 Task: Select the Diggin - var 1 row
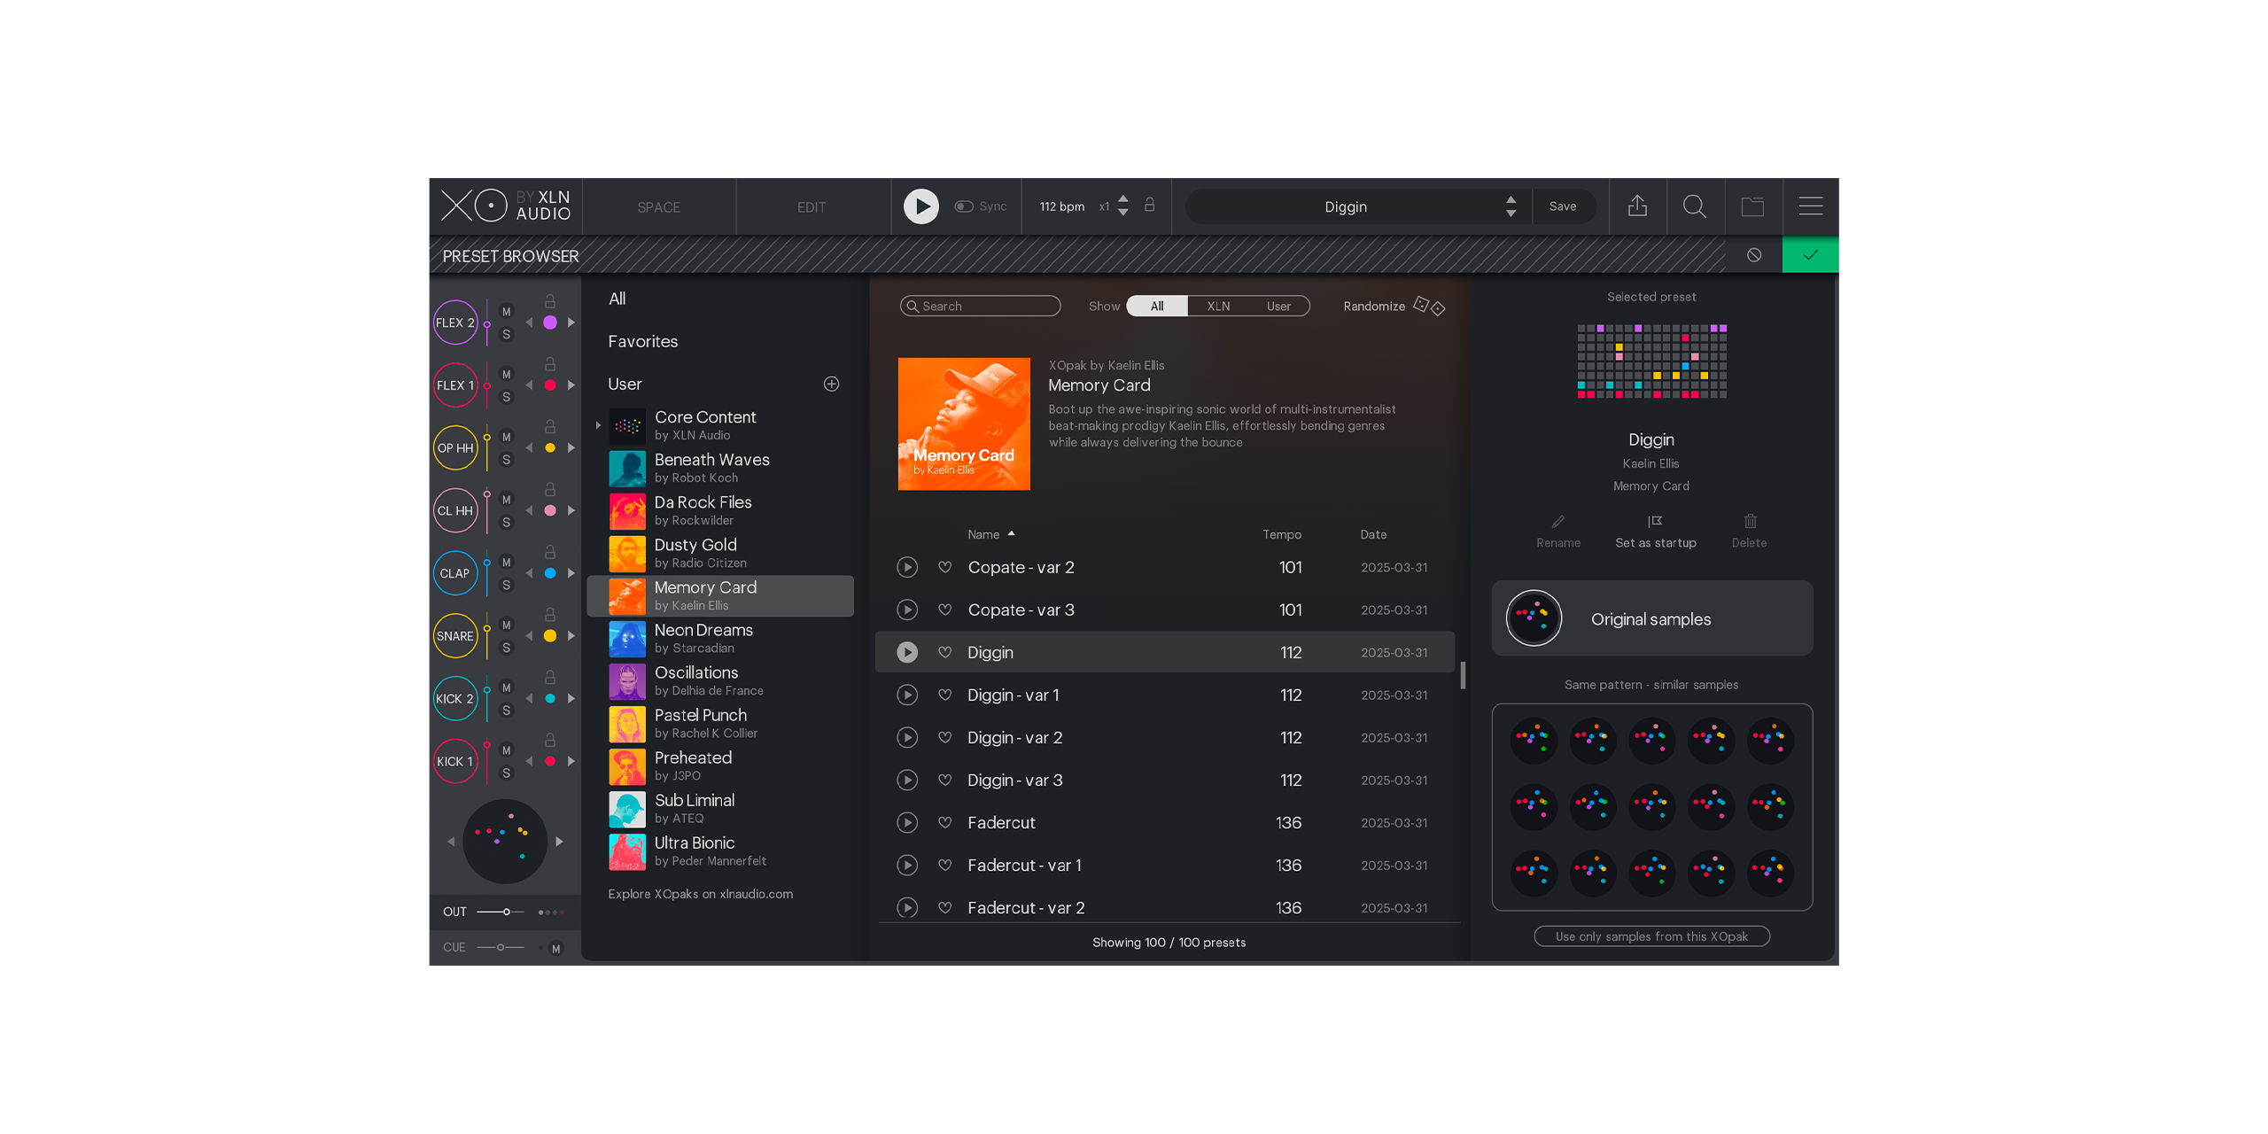[1164, 695]
